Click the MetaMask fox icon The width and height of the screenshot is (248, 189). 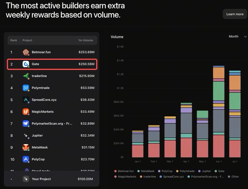[x=26, y=147]
